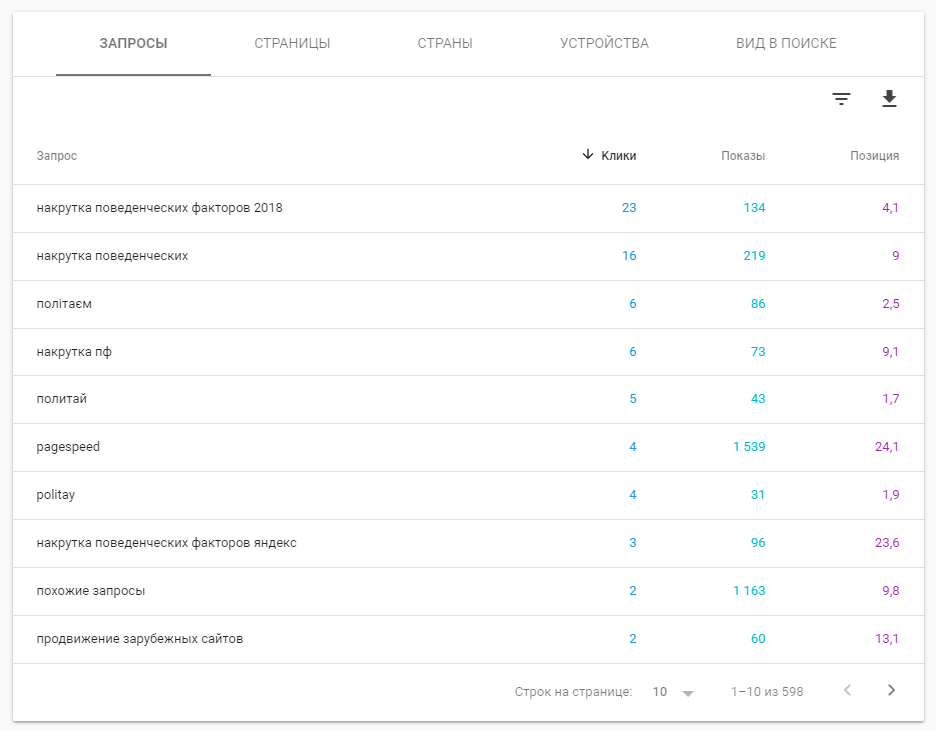
Task: Select the накрутка пф query row
Action: [468, 352]
